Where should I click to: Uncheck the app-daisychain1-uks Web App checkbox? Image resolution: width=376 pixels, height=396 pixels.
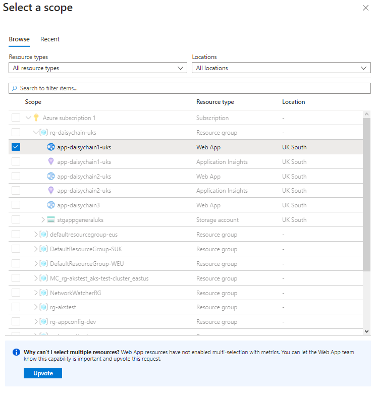tap(16, 147)
